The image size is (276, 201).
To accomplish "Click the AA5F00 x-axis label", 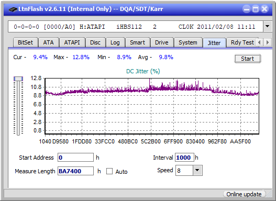I will (240, 141).
